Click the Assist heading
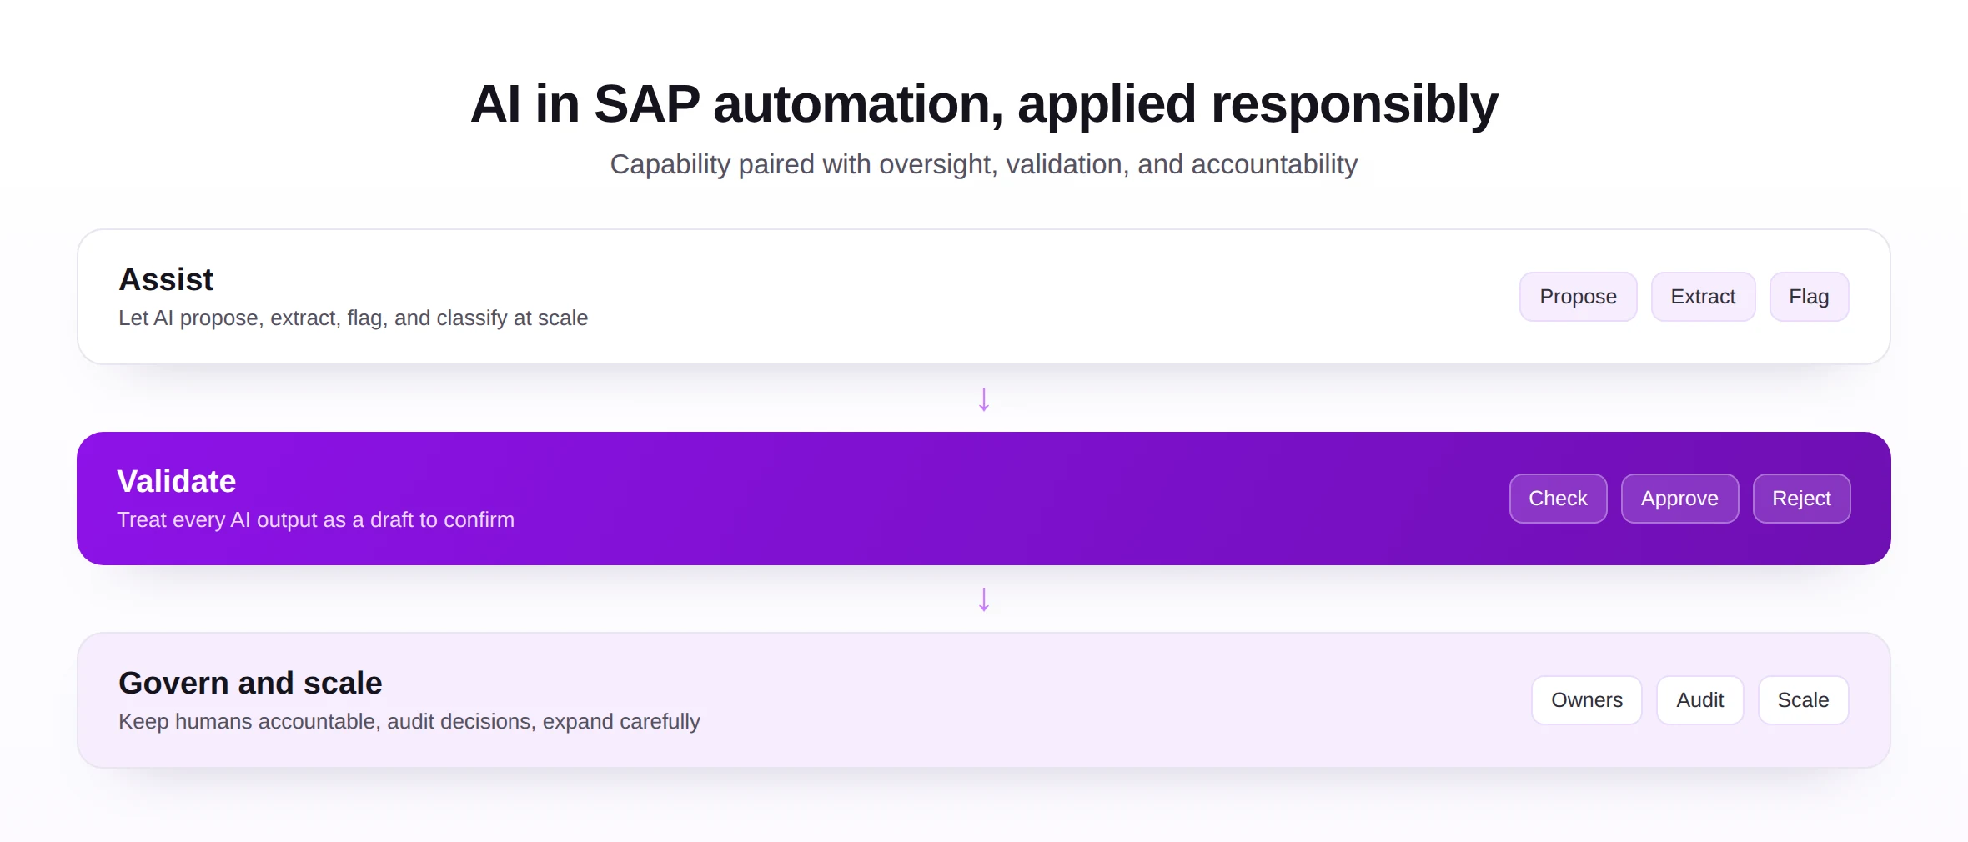This screenshot has width=1968, height=842. (166, 279)
